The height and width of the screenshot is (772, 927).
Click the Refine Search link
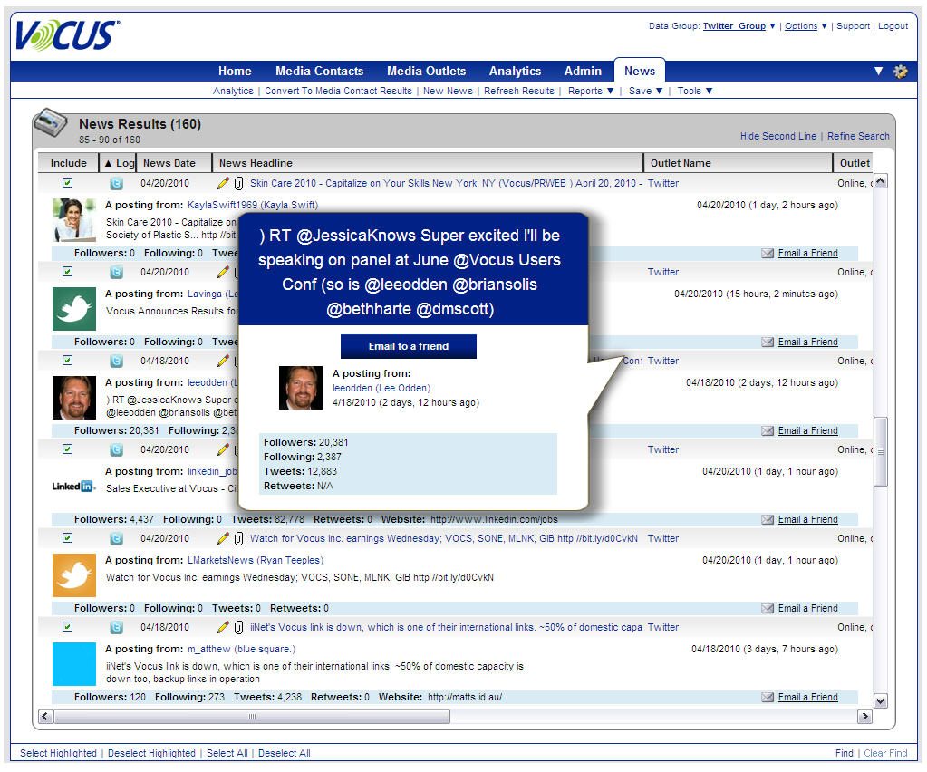pos(858,136)
